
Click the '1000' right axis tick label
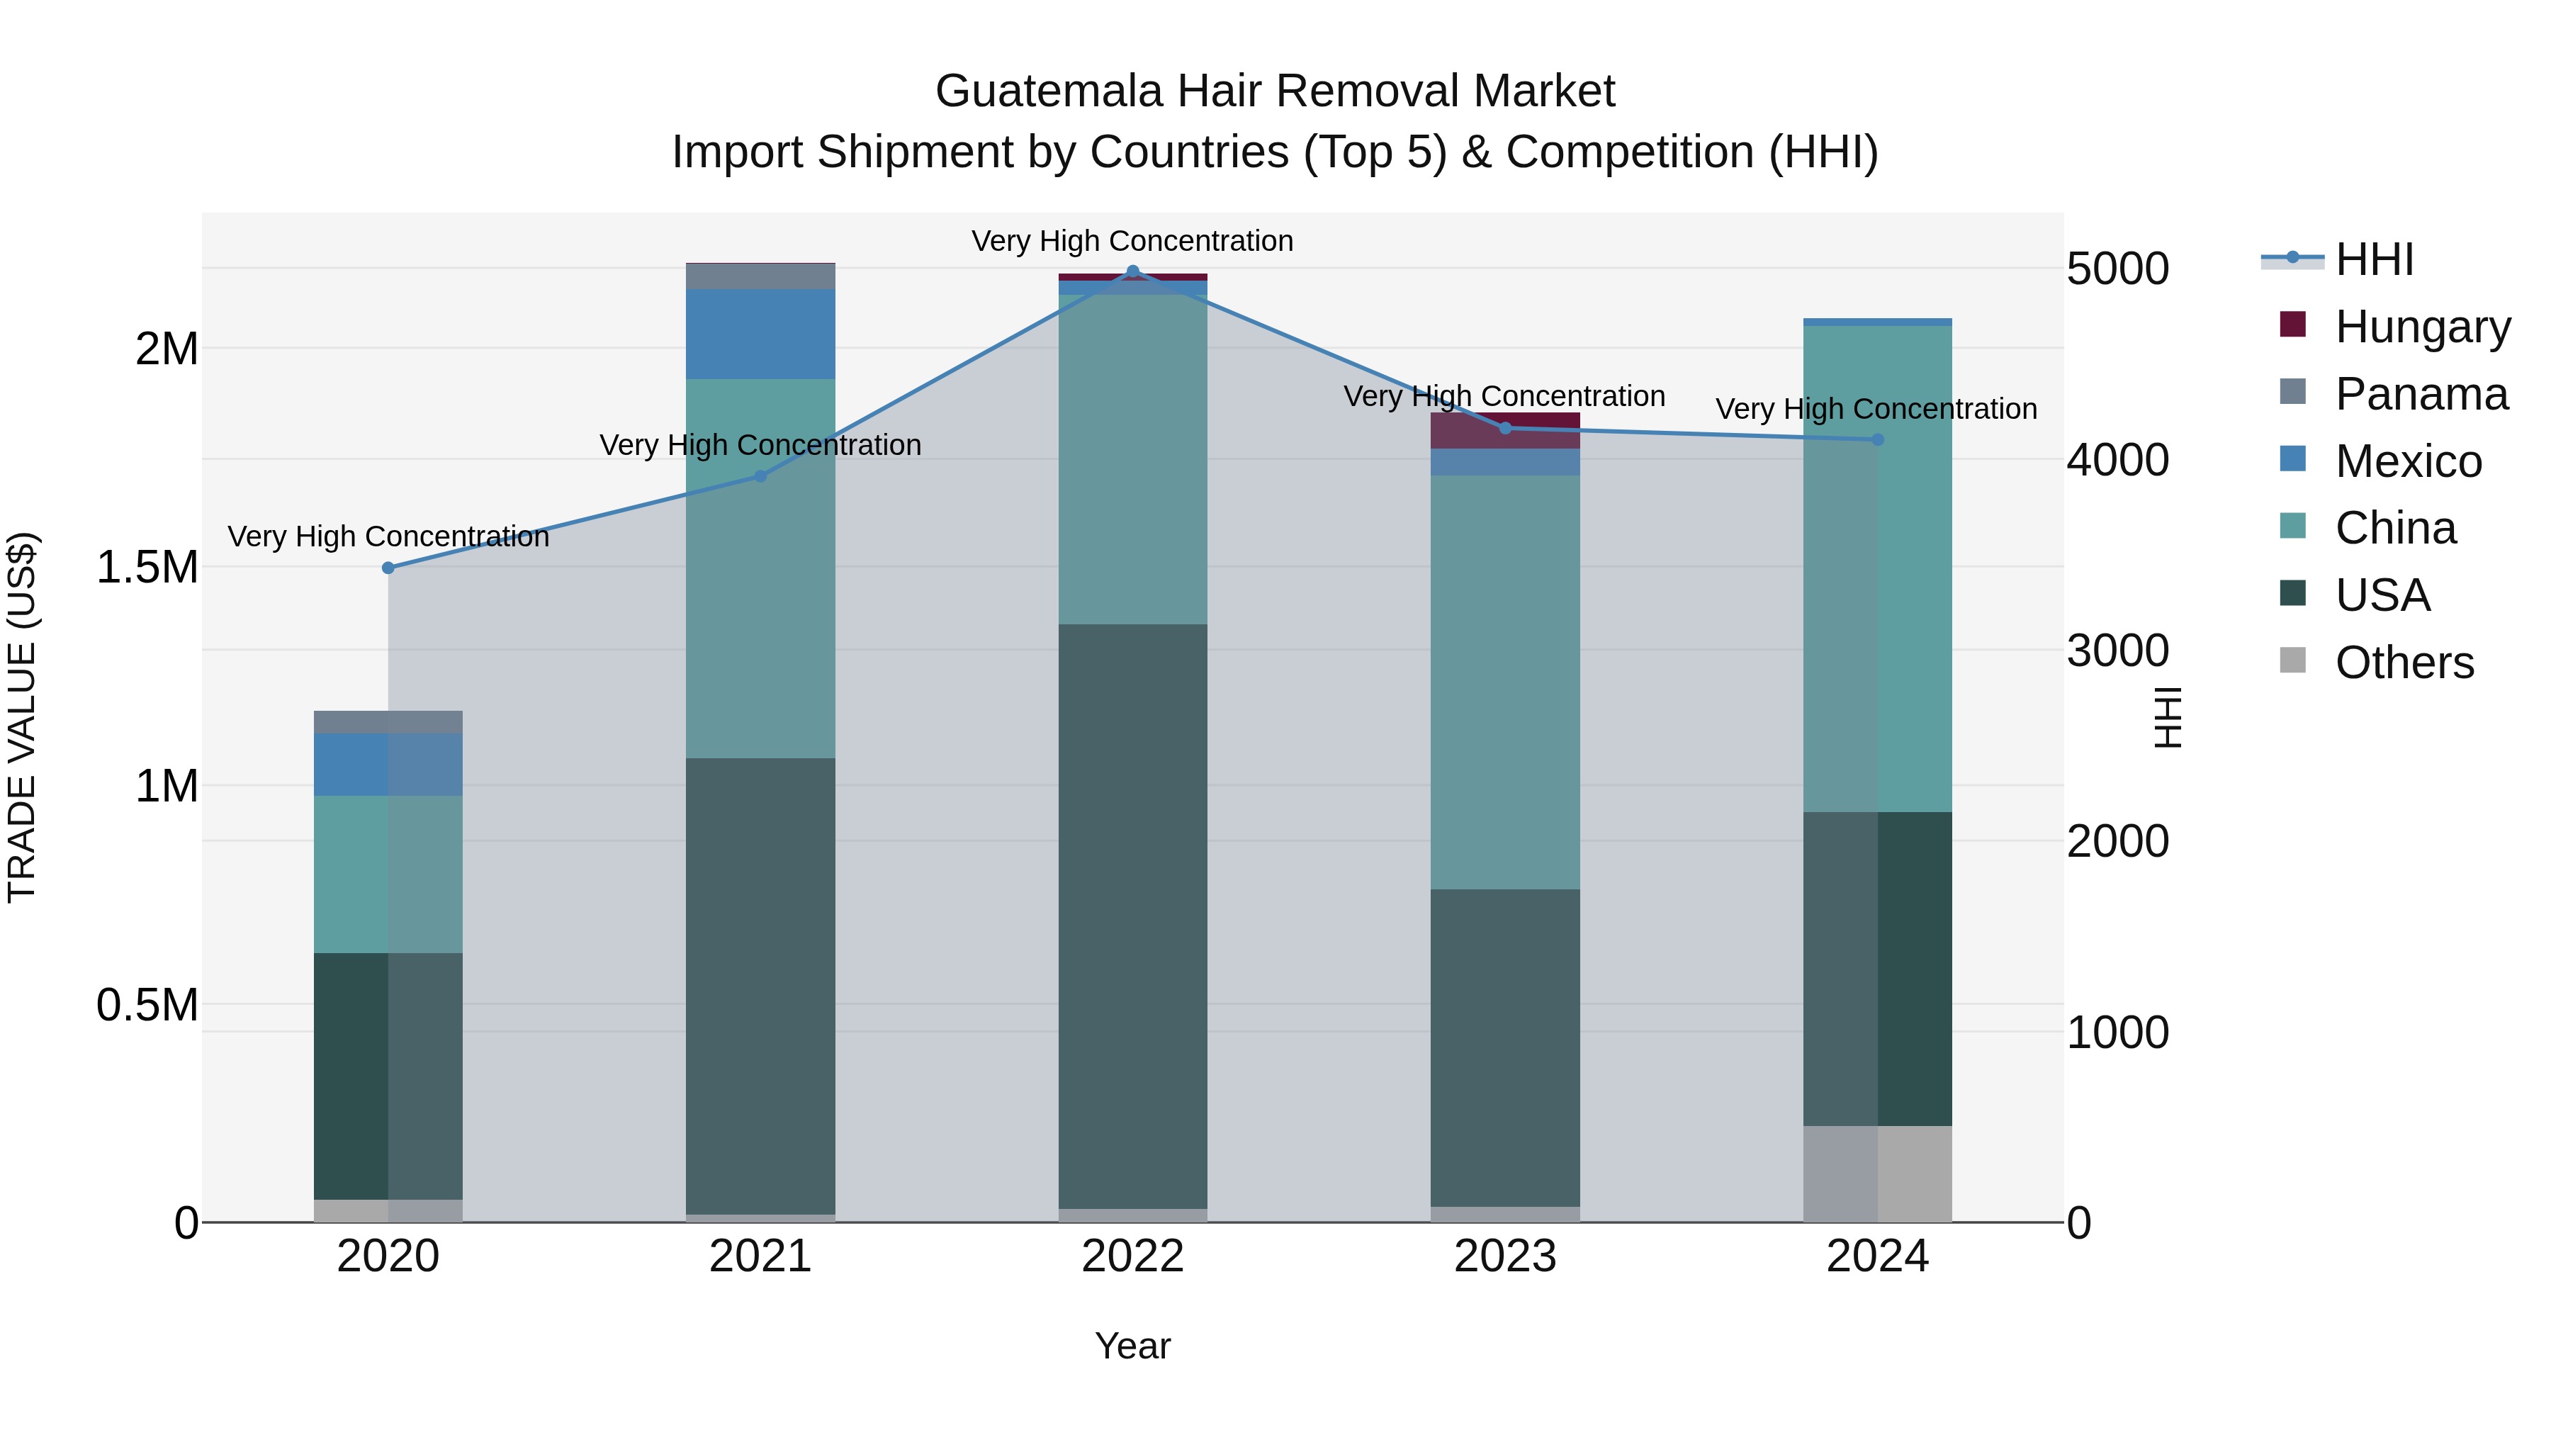[x=2118, y=1032]
